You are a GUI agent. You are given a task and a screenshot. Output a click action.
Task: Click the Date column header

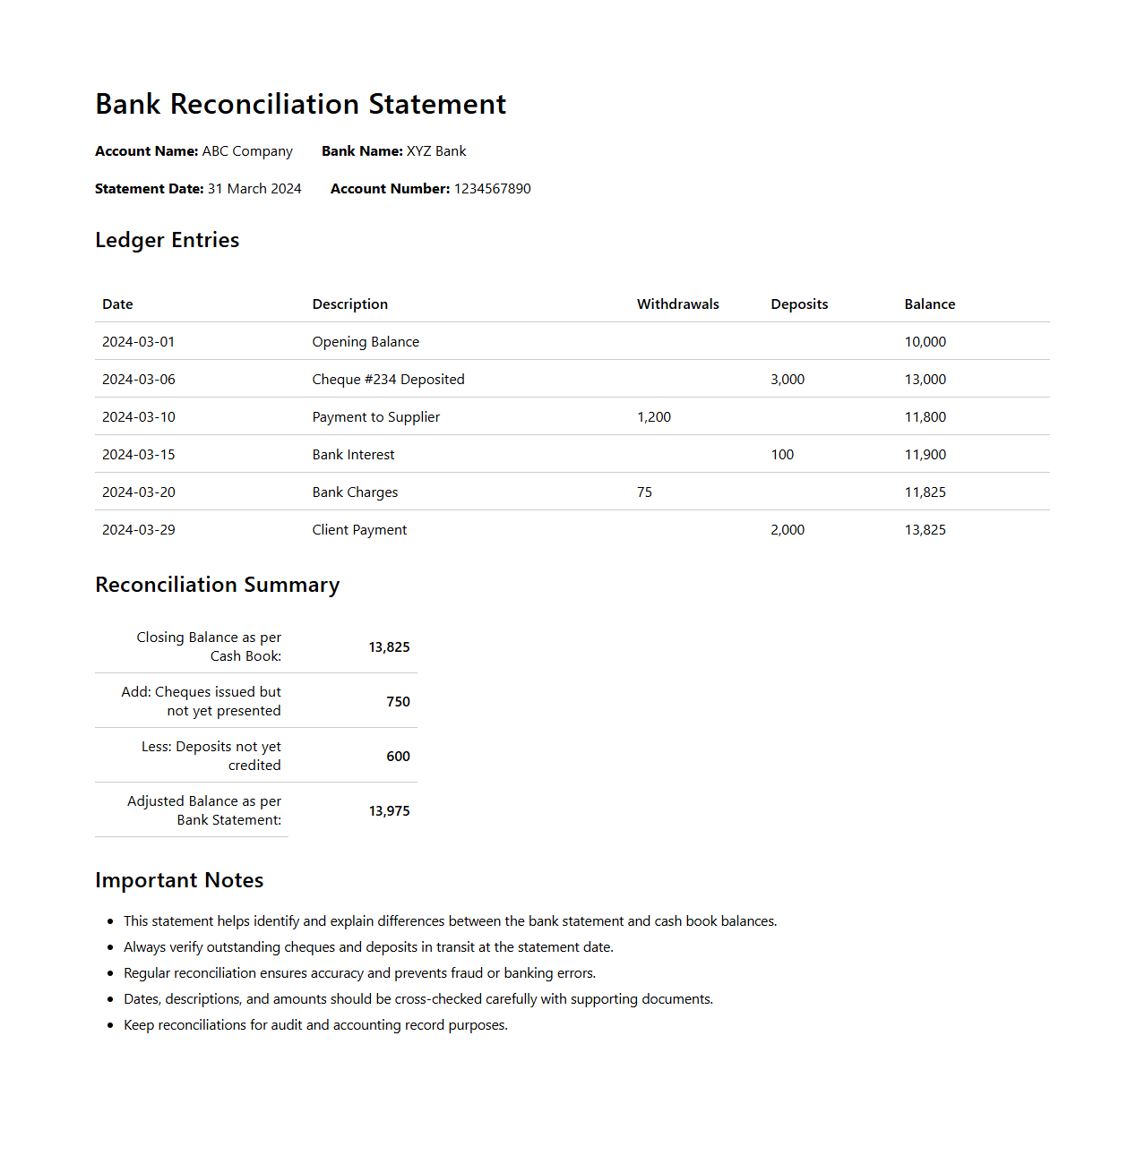(x=117, y=304)
